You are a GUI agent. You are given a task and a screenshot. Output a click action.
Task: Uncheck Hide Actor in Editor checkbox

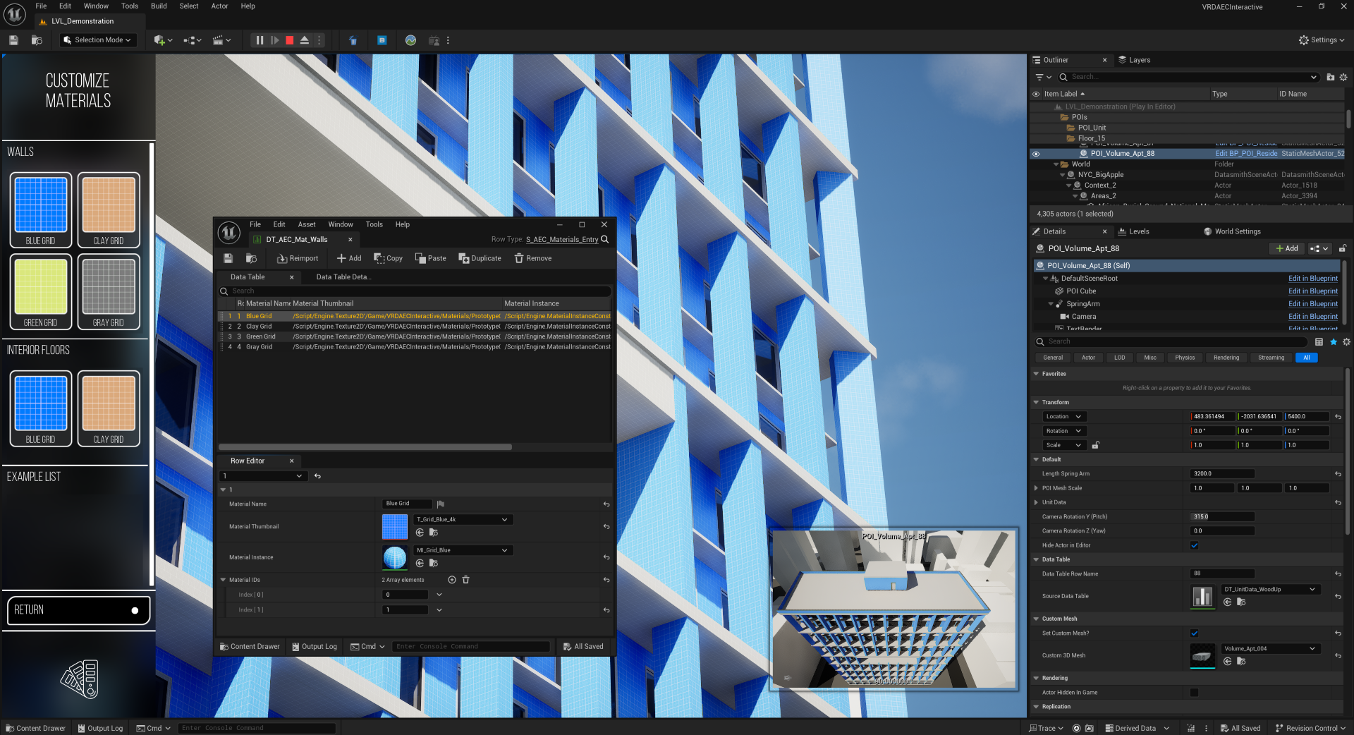tap(1194, 545)
